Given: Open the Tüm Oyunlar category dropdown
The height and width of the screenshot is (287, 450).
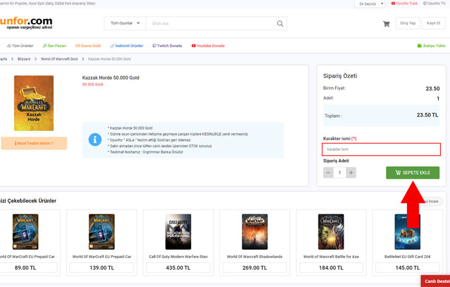Looking at the screenshot, I should click(x=125, y=24).
